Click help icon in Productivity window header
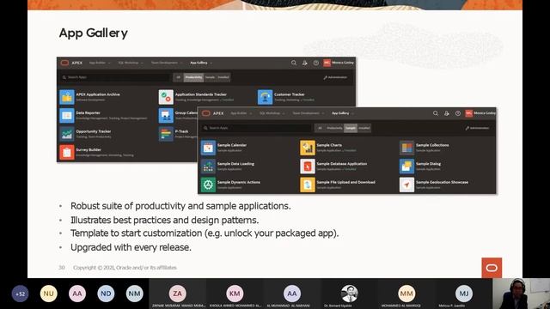 click(x=316, y=63)
